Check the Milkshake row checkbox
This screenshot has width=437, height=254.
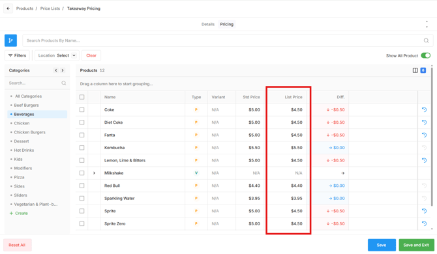click(82, 173)
